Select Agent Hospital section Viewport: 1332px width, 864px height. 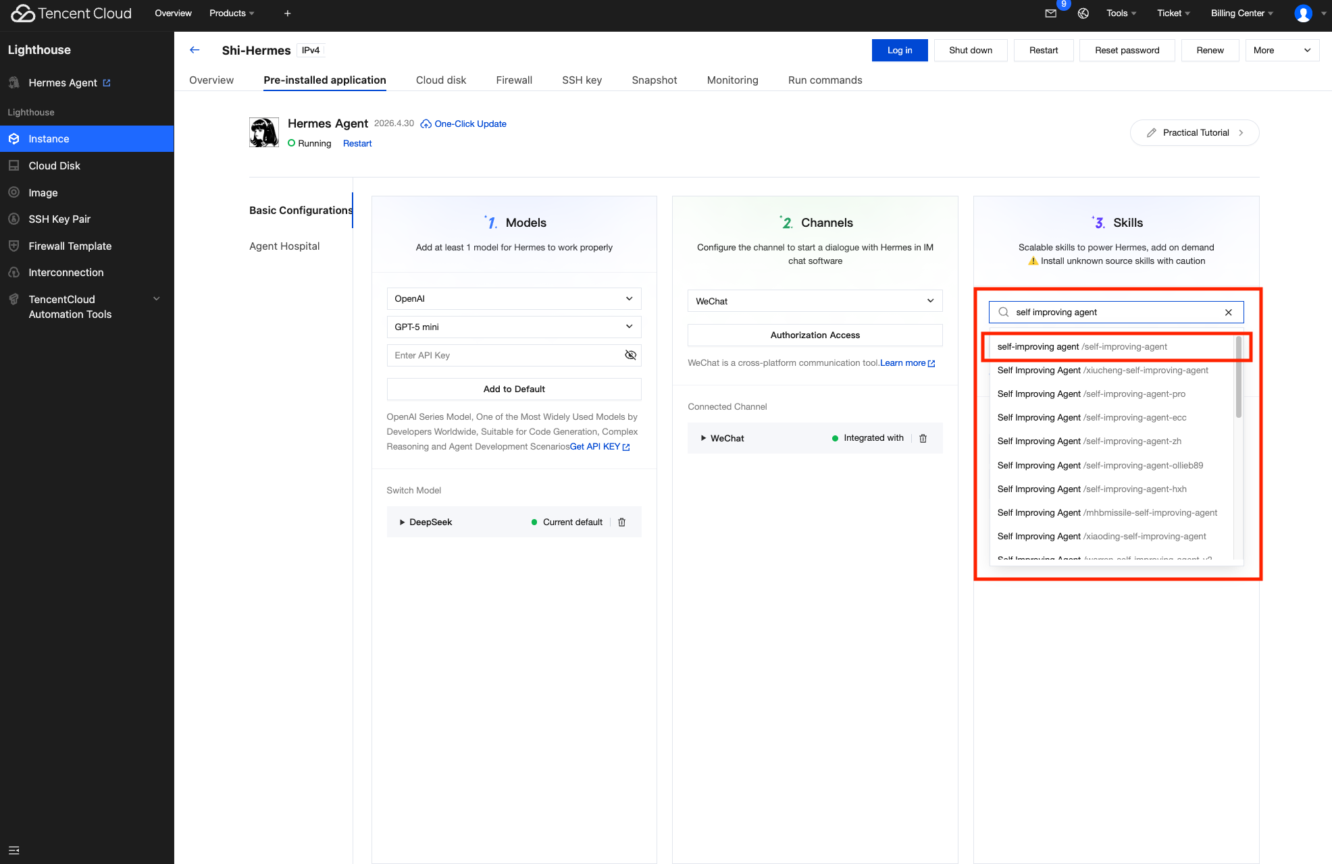click(x=284, y=246)
